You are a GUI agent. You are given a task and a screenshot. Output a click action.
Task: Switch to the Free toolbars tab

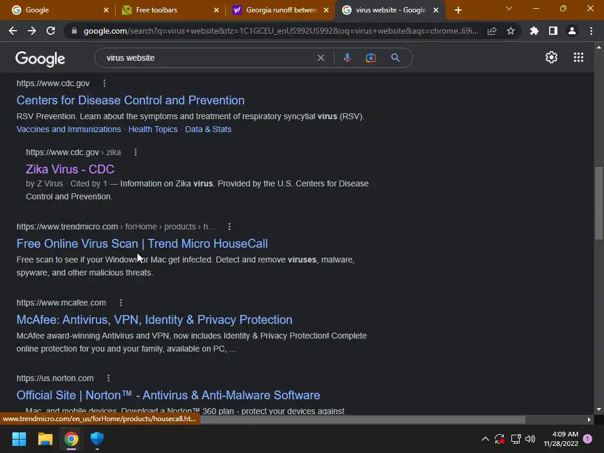[x=170, y=10]
